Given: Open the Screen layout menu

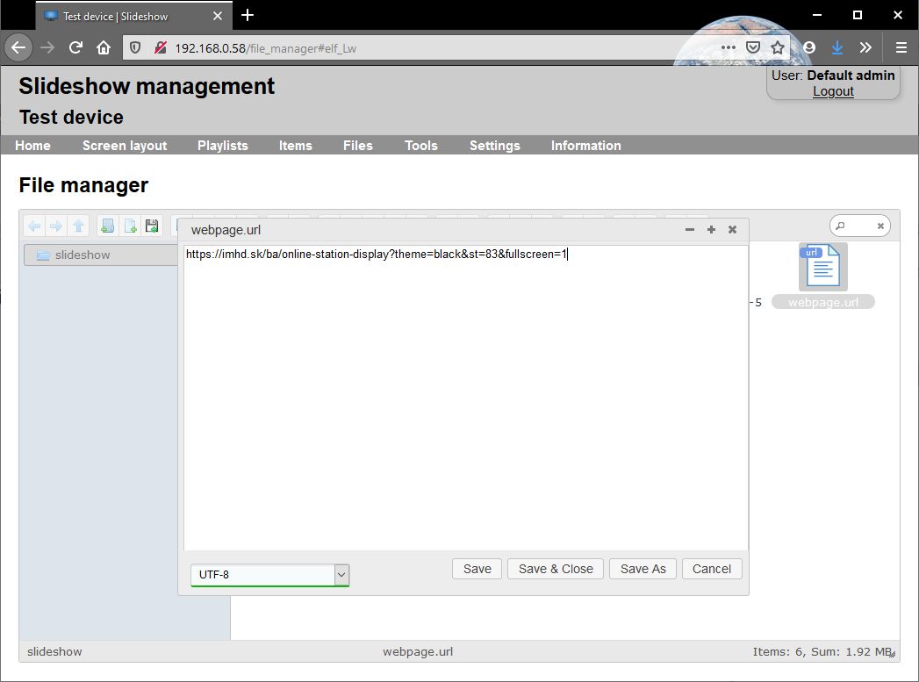Looking at the screenshot, I should pyautogui.click(x=125, y=146).
